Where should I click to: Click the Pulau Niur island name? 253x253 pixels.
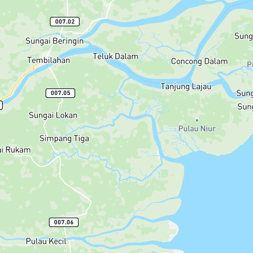point(197,129)
